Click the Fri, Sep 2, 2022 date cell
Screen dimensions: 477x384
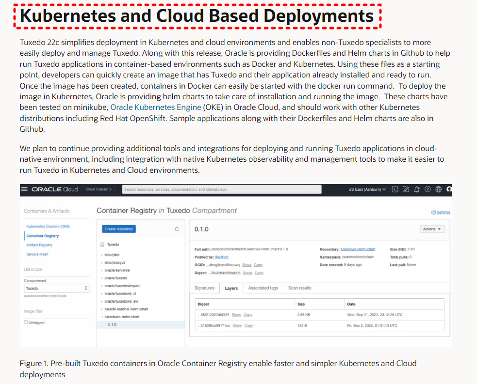click(x=372, y=325)
